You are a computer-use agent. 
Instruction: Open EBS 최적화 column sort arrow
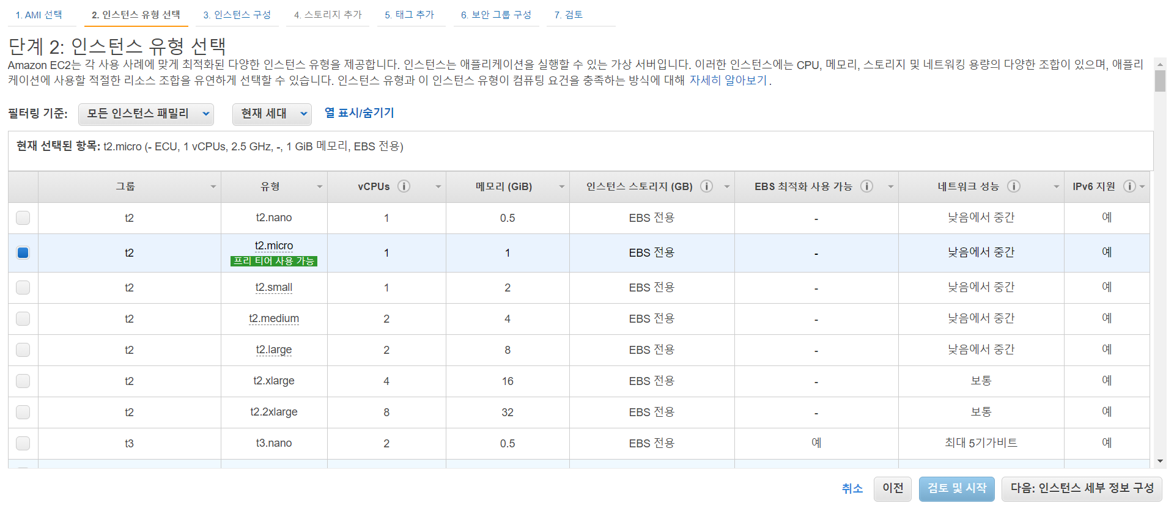point(890,187)
